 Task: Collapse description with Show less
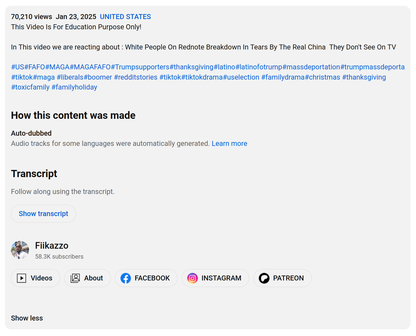[x=27, y=318]
